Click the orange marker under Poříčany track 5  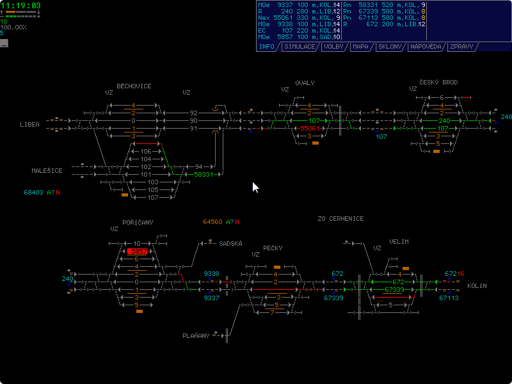pos(139,312)
